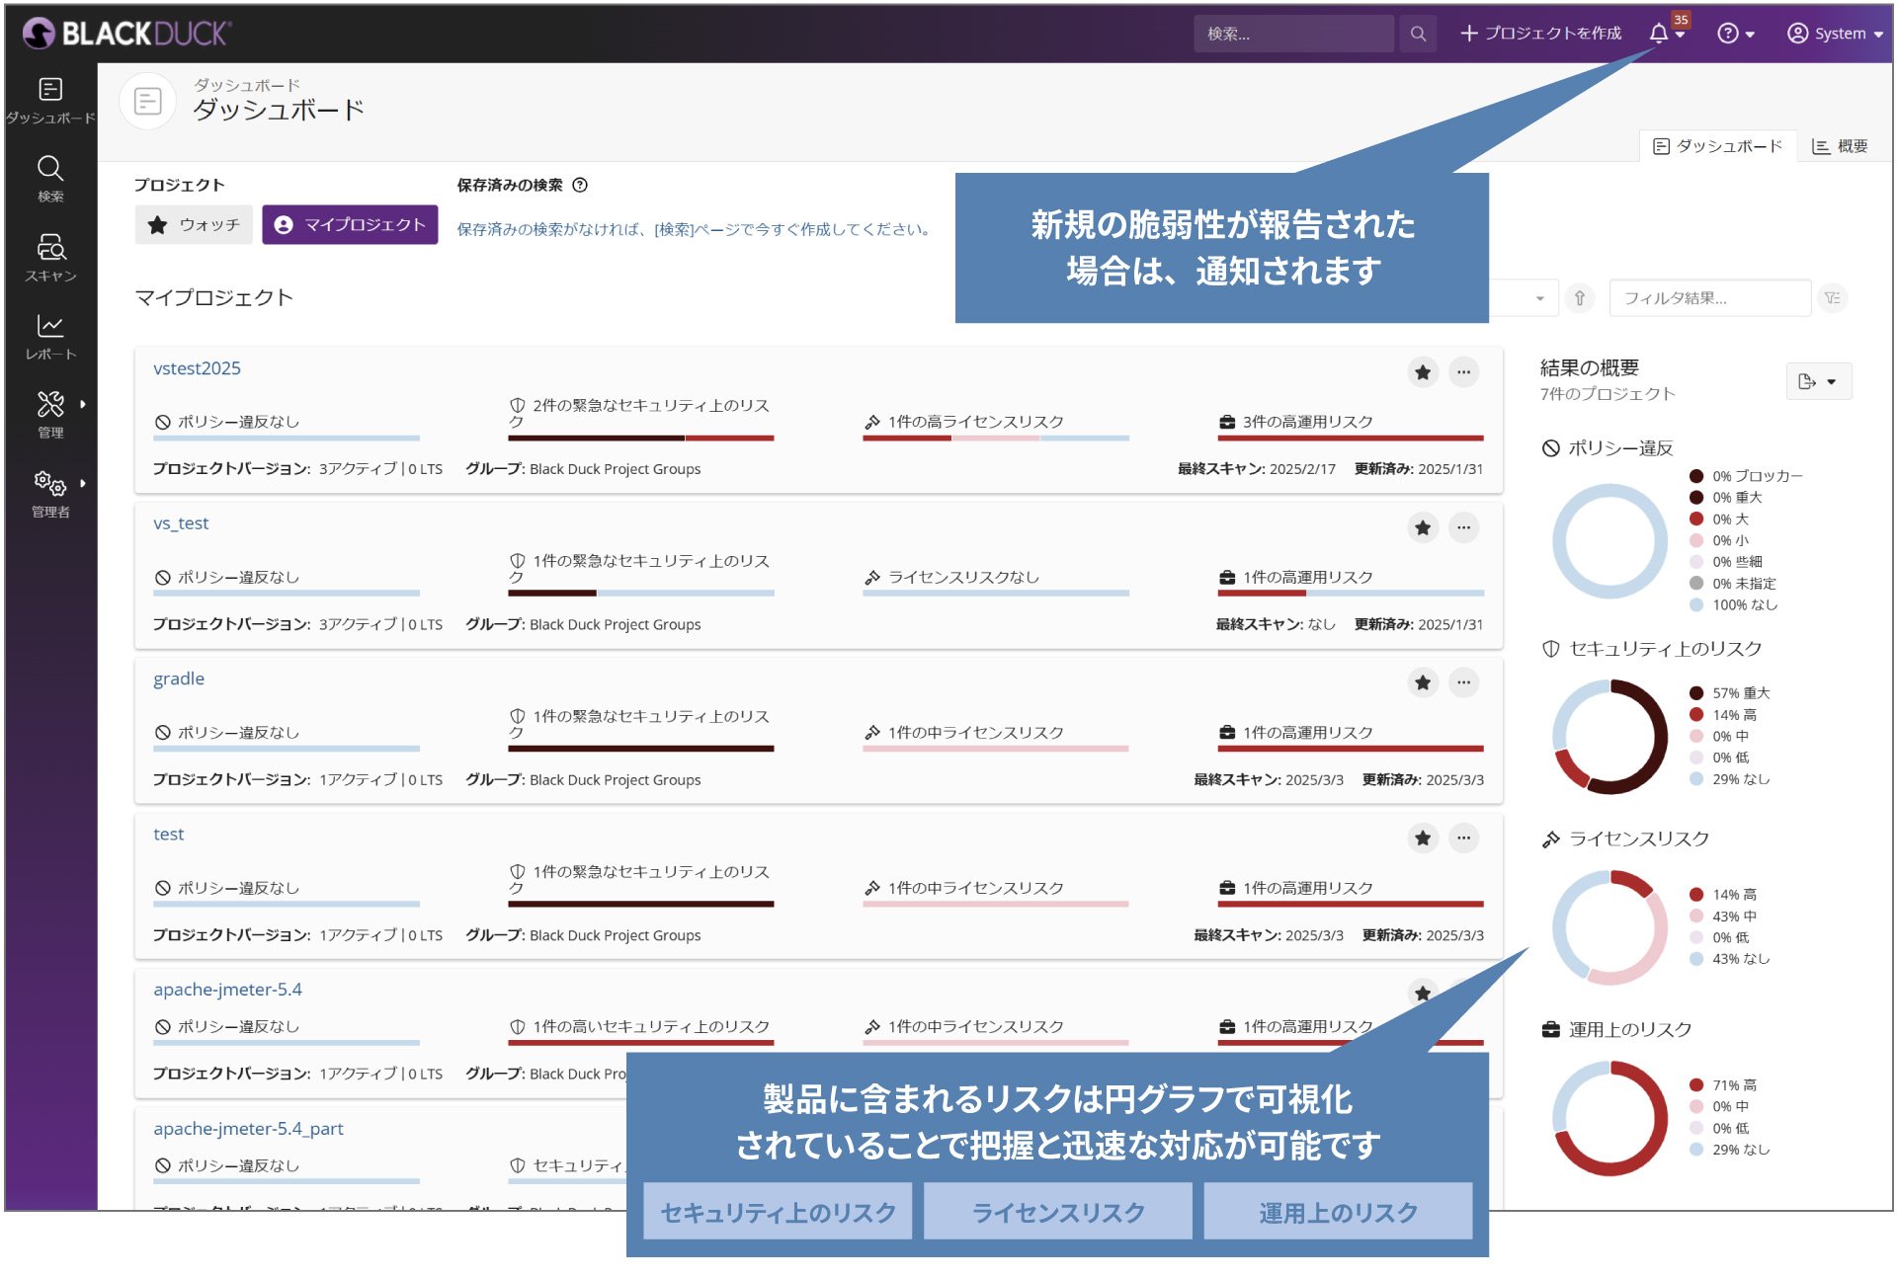Open the ダッシュボード sidebar item
Viewport: 1897px width, 1278px height.
pos(50,102)
